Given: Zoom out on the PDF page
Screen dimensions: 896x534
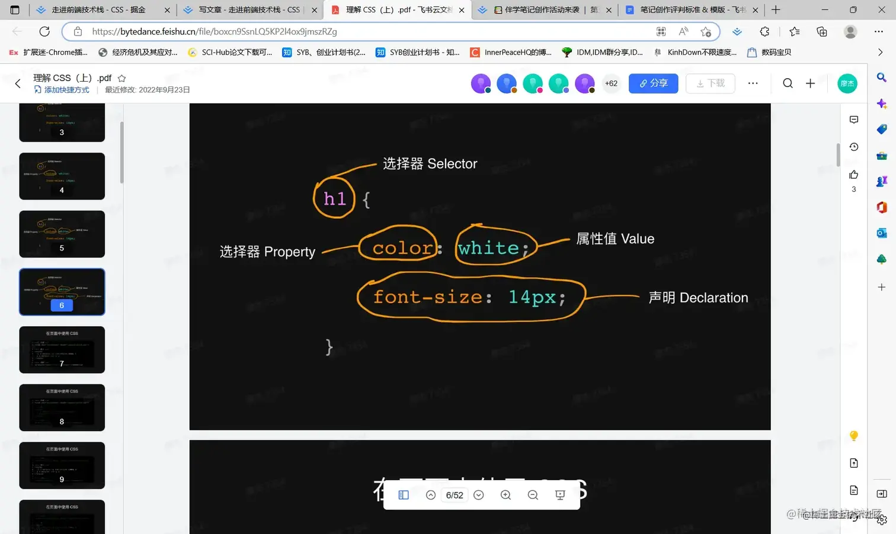Looking at the screenshot, I should [x=533, y=495].
